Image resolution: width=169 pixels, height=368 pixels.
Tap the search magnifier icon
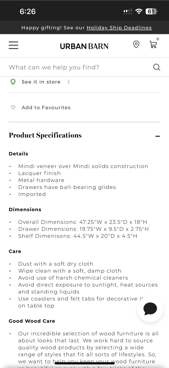(157, 67)
